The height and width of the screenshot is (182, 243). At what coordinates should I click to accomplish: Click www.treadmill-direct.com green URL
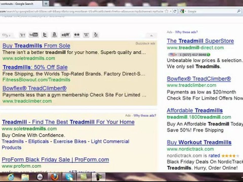[195, 48]
